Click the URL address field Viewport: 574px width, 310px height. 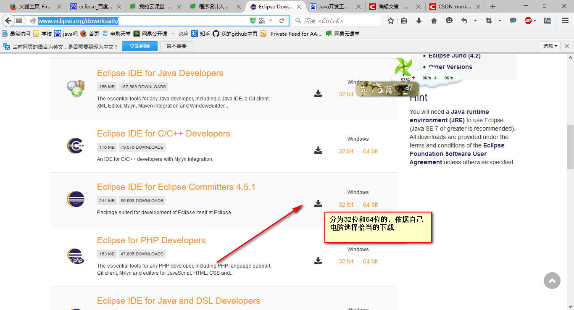(143, 21)
